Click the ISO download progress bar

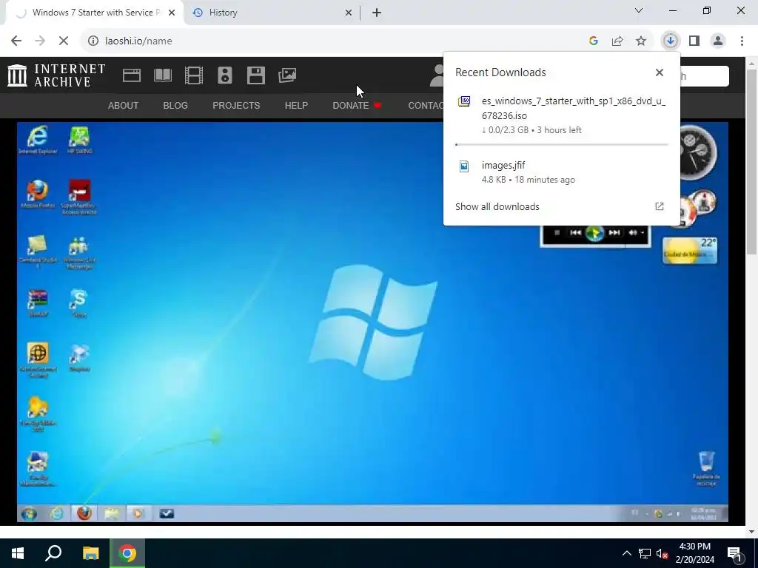pos(561,144)
